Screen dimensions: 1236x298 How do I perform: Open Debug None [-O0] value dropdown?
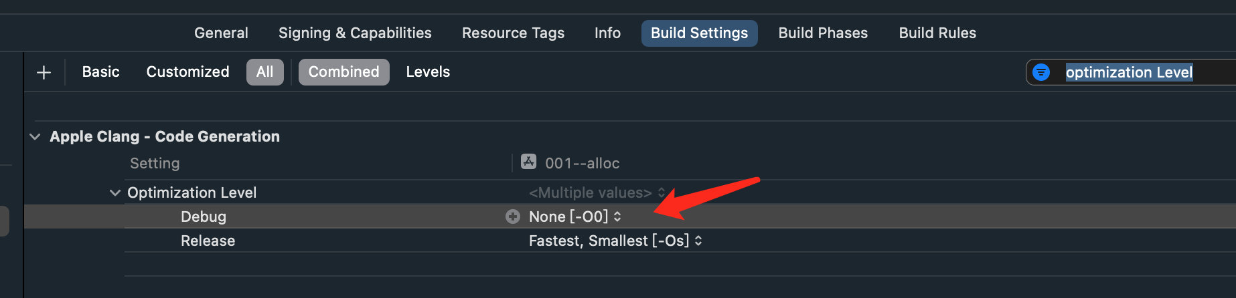(x=575, y=216)
